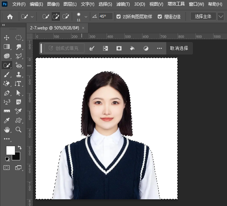Image resolution: width=227 pixels, height=206 pixels.
Task: Uncheck the 增强边缘 checkbox
Action: click(160, 17)
